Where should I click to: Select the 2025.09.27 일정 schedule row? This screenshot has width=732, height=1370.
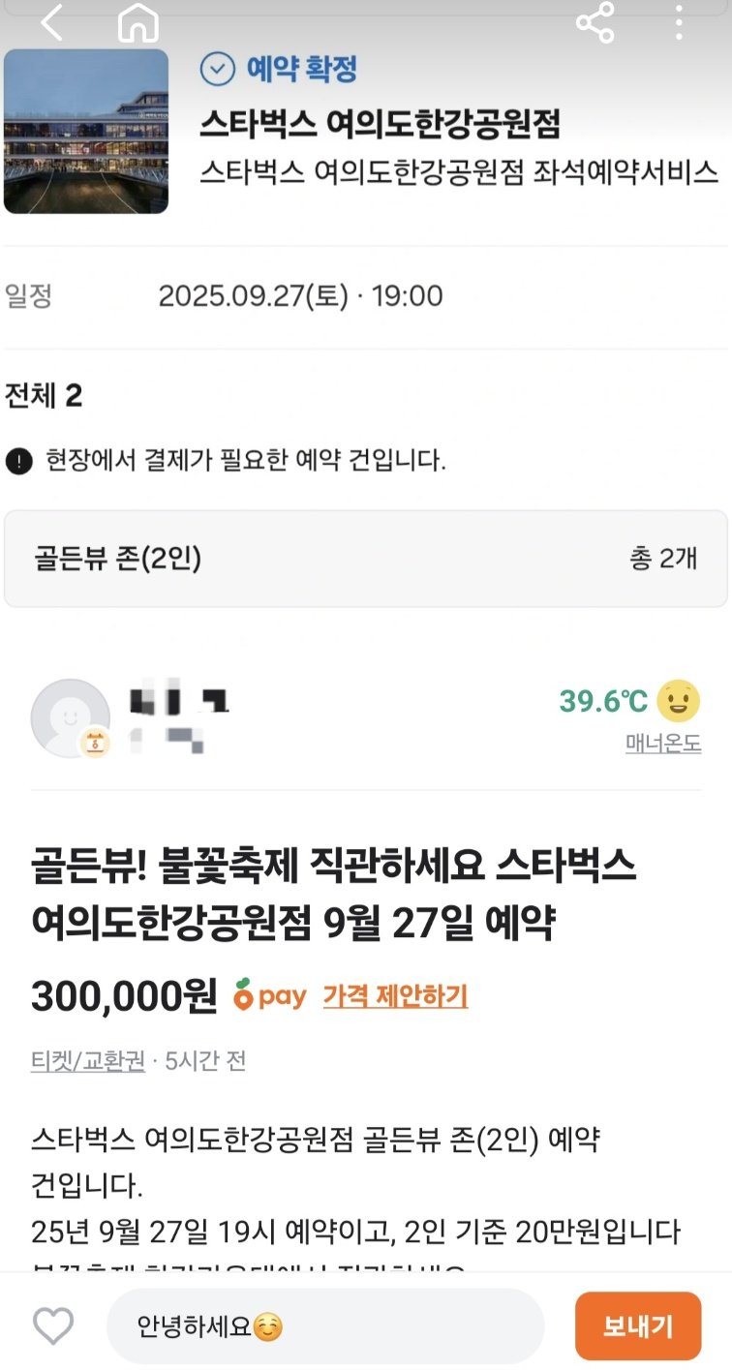click(366, 295)
